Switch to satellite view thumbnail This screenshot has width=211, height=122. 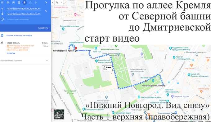click(x=59, y=114)
